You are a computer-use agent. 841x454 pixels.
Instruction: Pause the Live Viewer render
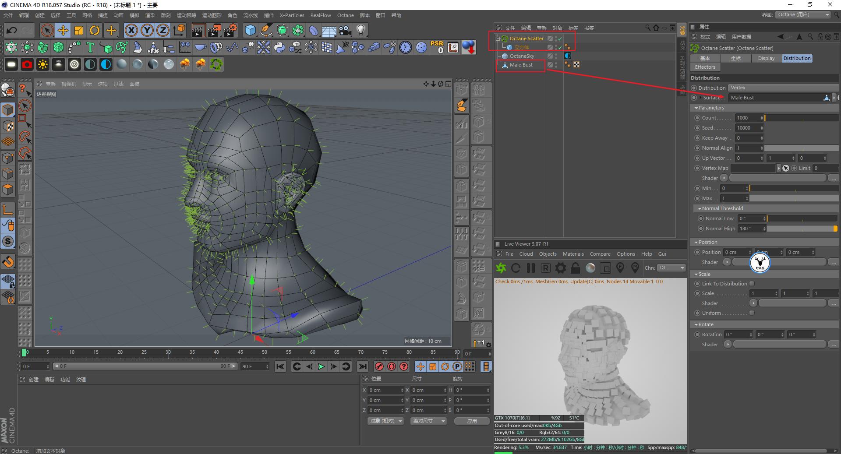pyautogui.click(x=531, y=268)
